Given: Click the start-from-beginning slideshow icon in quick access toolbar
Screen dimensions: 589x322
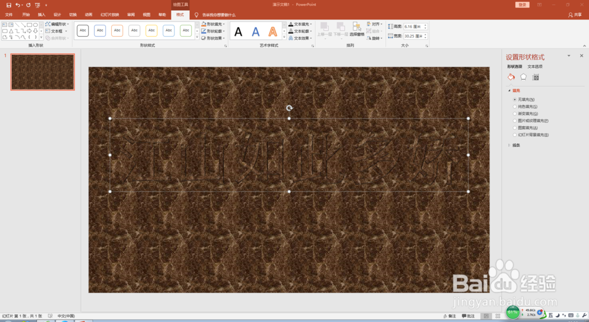Looking at the screenshot, I should (x=38, y=5).
